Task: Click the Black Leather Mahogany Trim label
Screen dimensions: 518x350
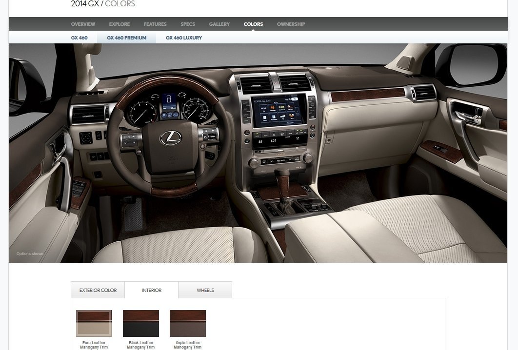Action: click(x=141, y=345)
